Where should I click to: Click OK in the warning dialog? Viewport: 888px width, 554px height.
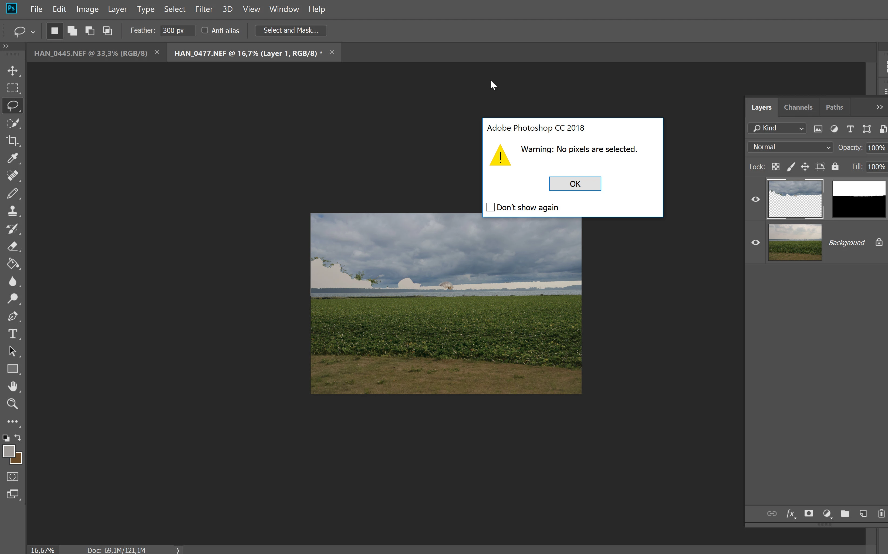pyautogui.click(x=575, y=184)
